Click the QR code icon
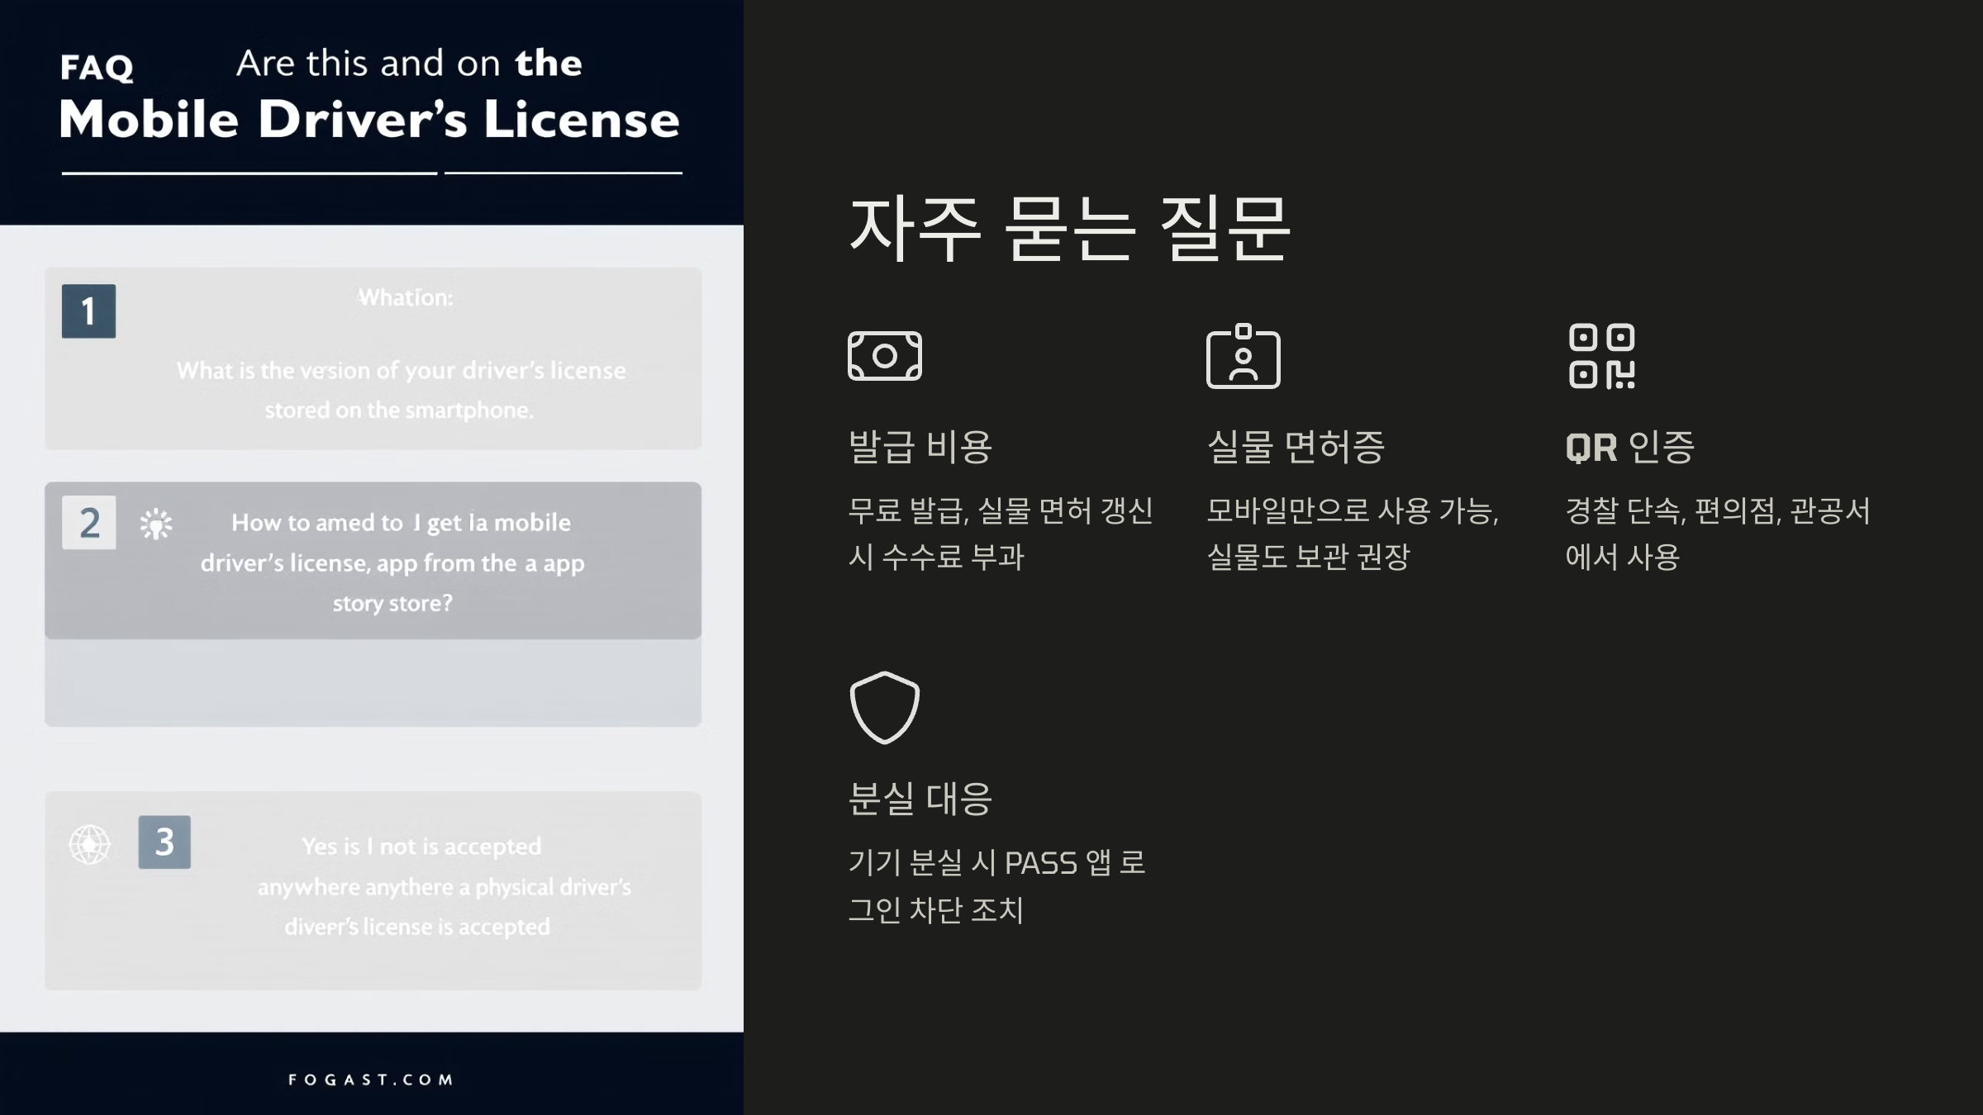Image resolution: width=1983 pixels, height=1115 pixels. [1601, 356]
